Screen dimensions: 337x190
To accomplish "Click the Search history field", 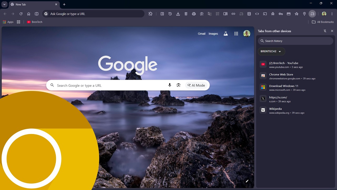I will tap(295, 41).
